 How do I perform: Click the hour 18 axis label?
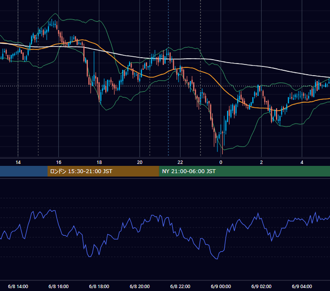click(x=99, y=162)
